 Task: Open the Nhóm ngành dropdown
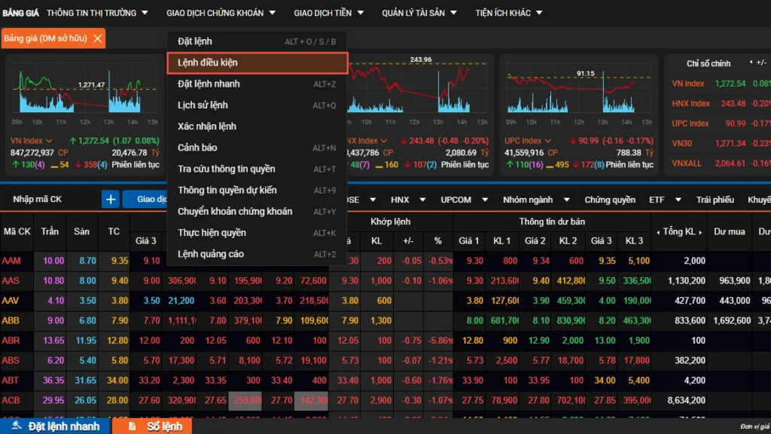(x=561, y=200)
